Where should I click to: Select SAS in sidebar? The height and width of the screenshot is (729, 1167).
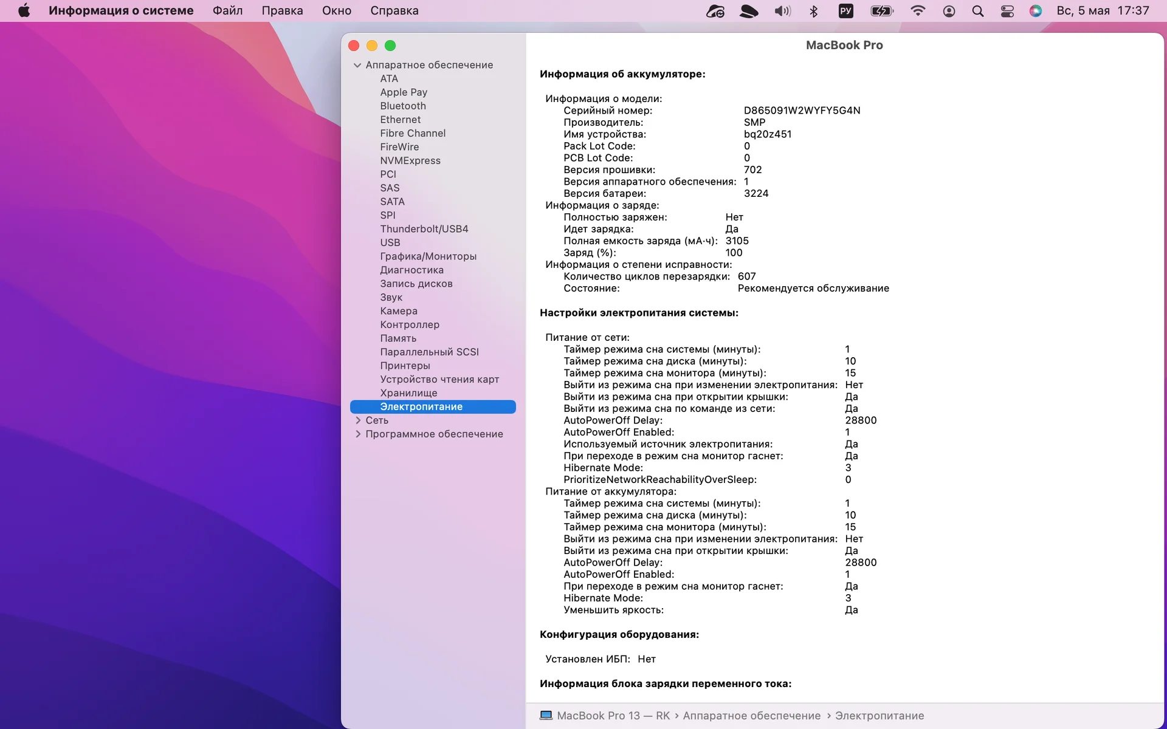tap(390, 188)
